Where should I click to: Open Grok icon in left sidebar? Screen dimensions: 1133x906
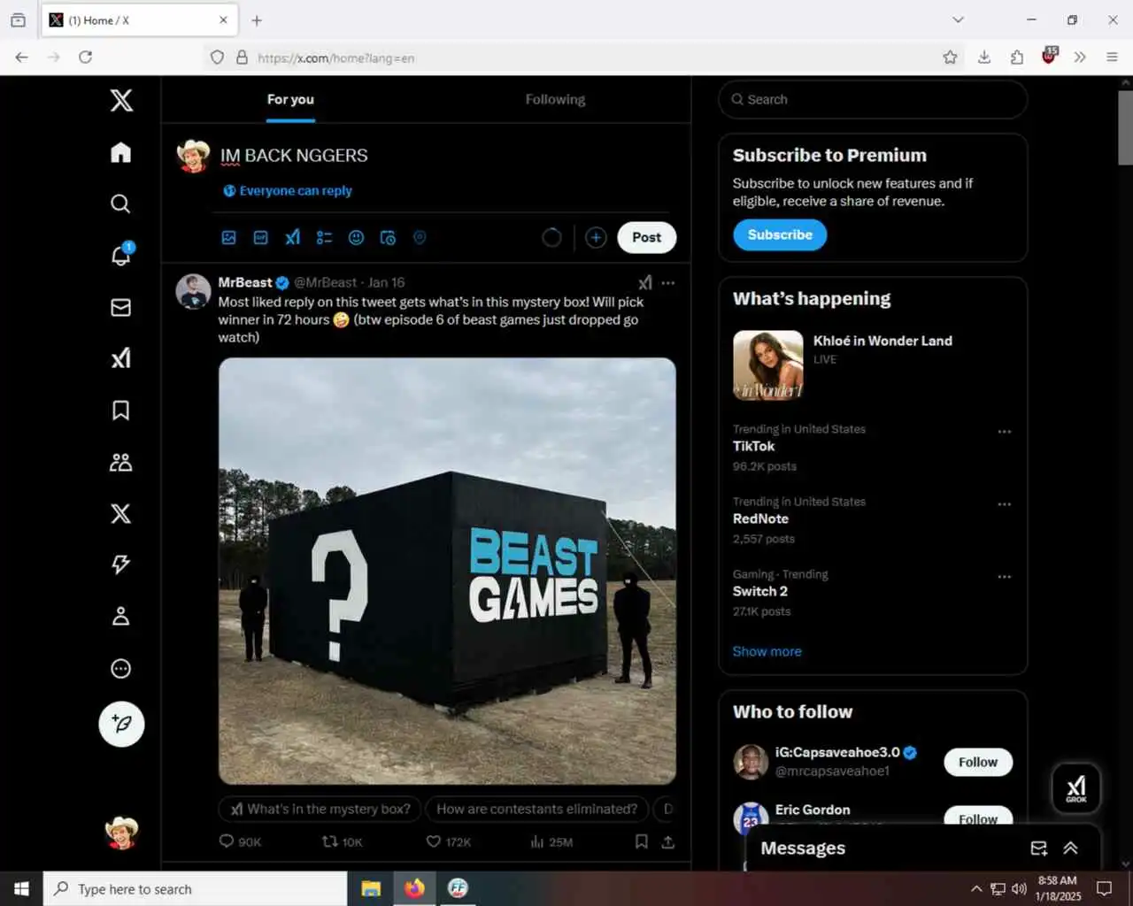(121, 358)
